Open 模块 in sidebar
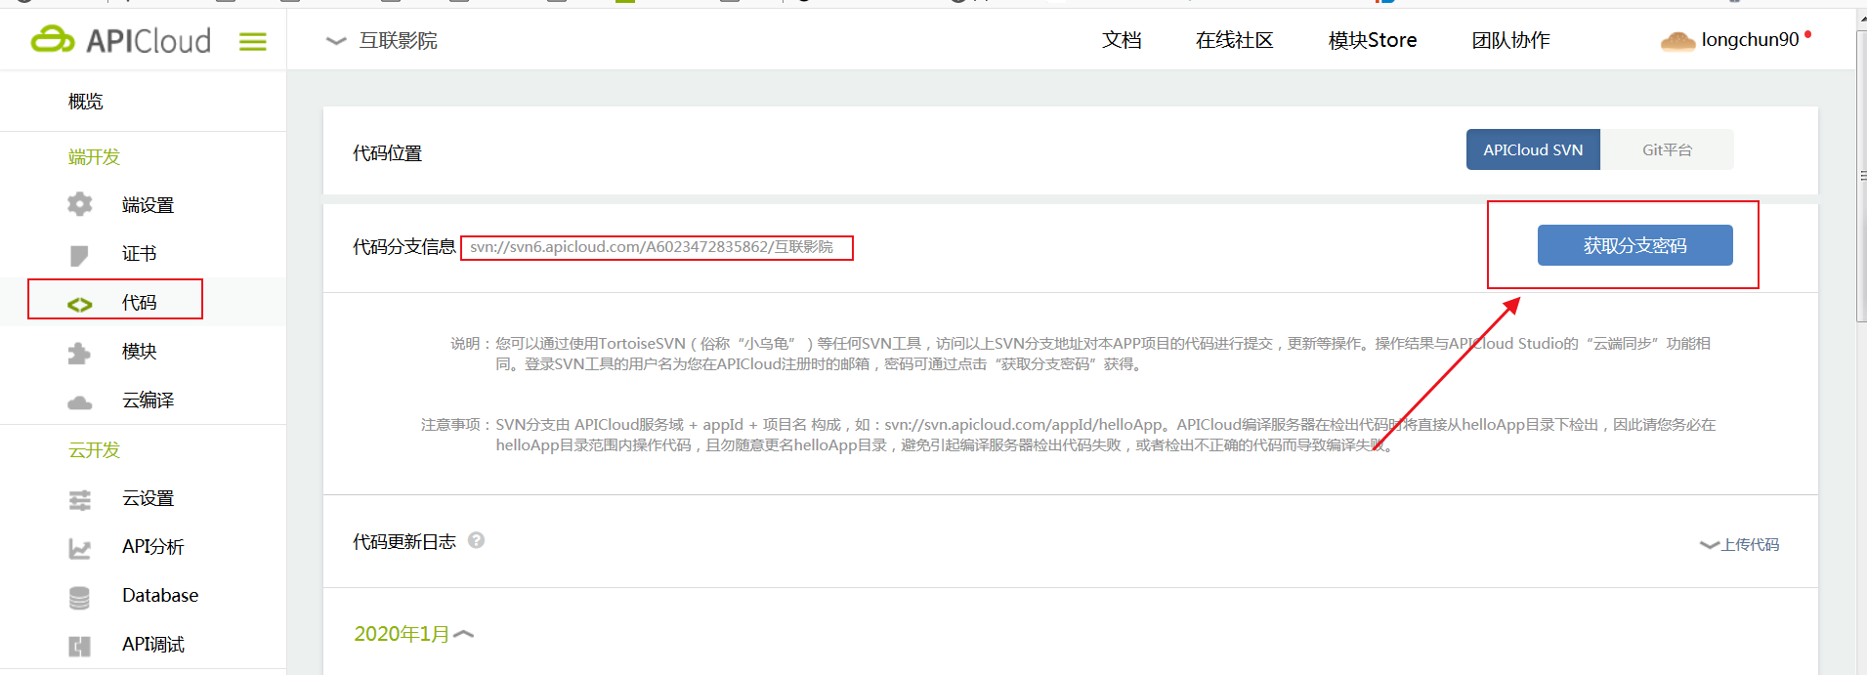Viewport: 1867px width, 675px height. click(x=139, y=352)
